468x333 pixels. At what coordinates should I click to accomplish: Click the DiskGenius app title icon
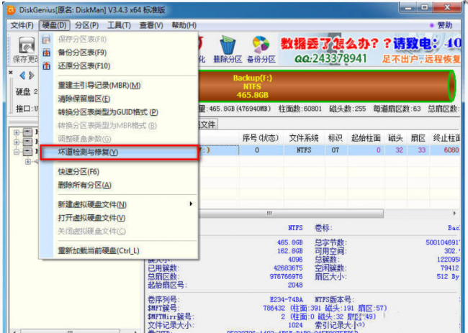pyautogui.click(x=11, y=10)
